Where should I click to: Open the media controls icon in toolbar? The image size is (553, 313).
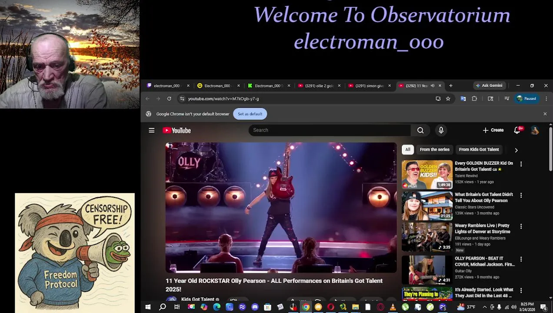(x=506, y=99)
